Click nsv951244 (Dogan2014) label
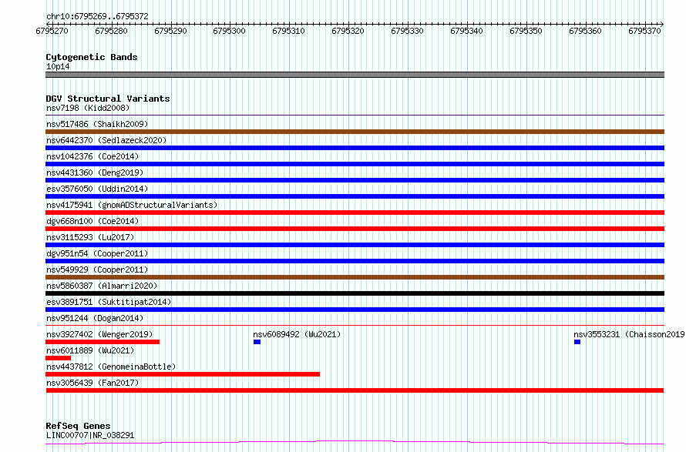686x452 pixels. pos(95,318)
